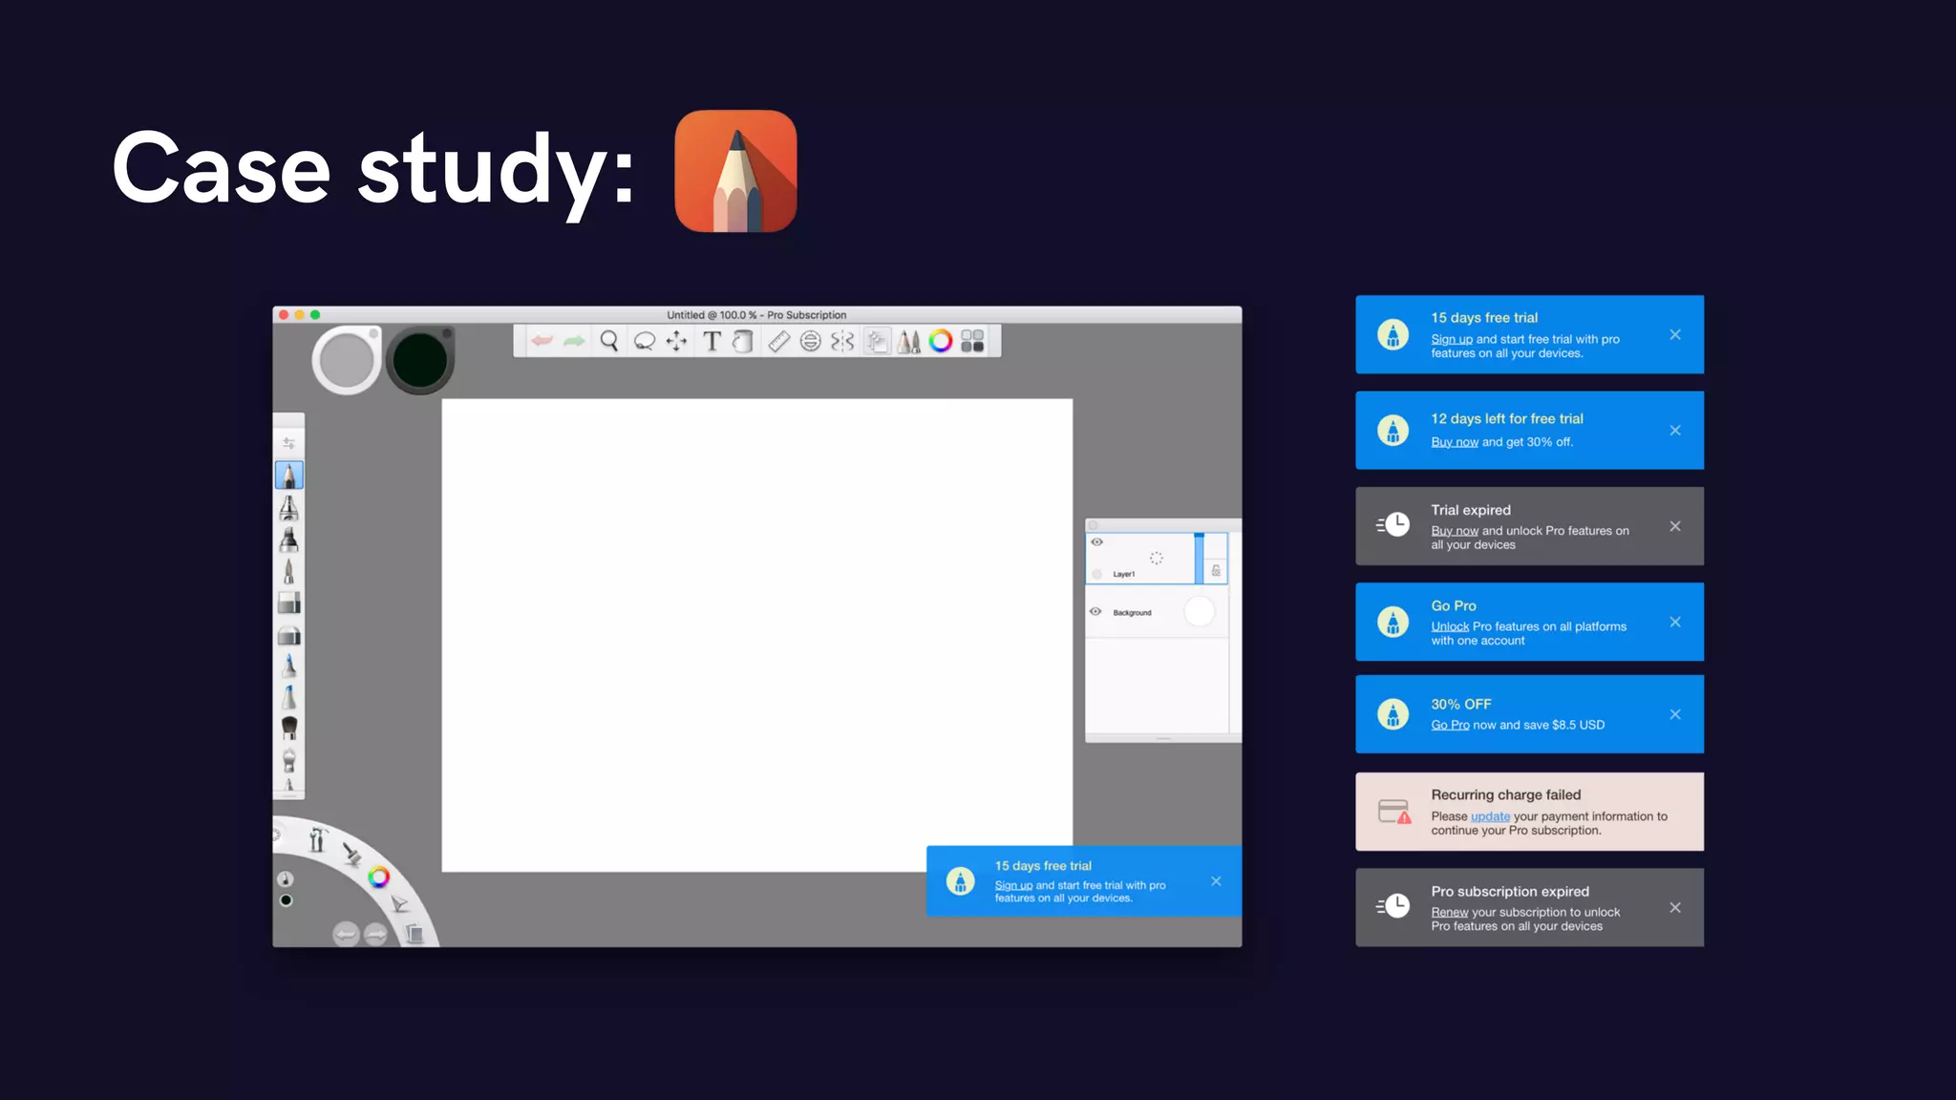
Task: Click Buy now in Trial expired banner
Action: coord(1454,531)
